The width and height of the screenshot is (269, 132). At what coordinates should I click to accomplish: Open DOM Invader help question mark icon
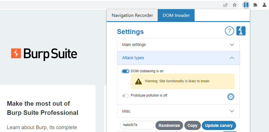coord(230,31)
